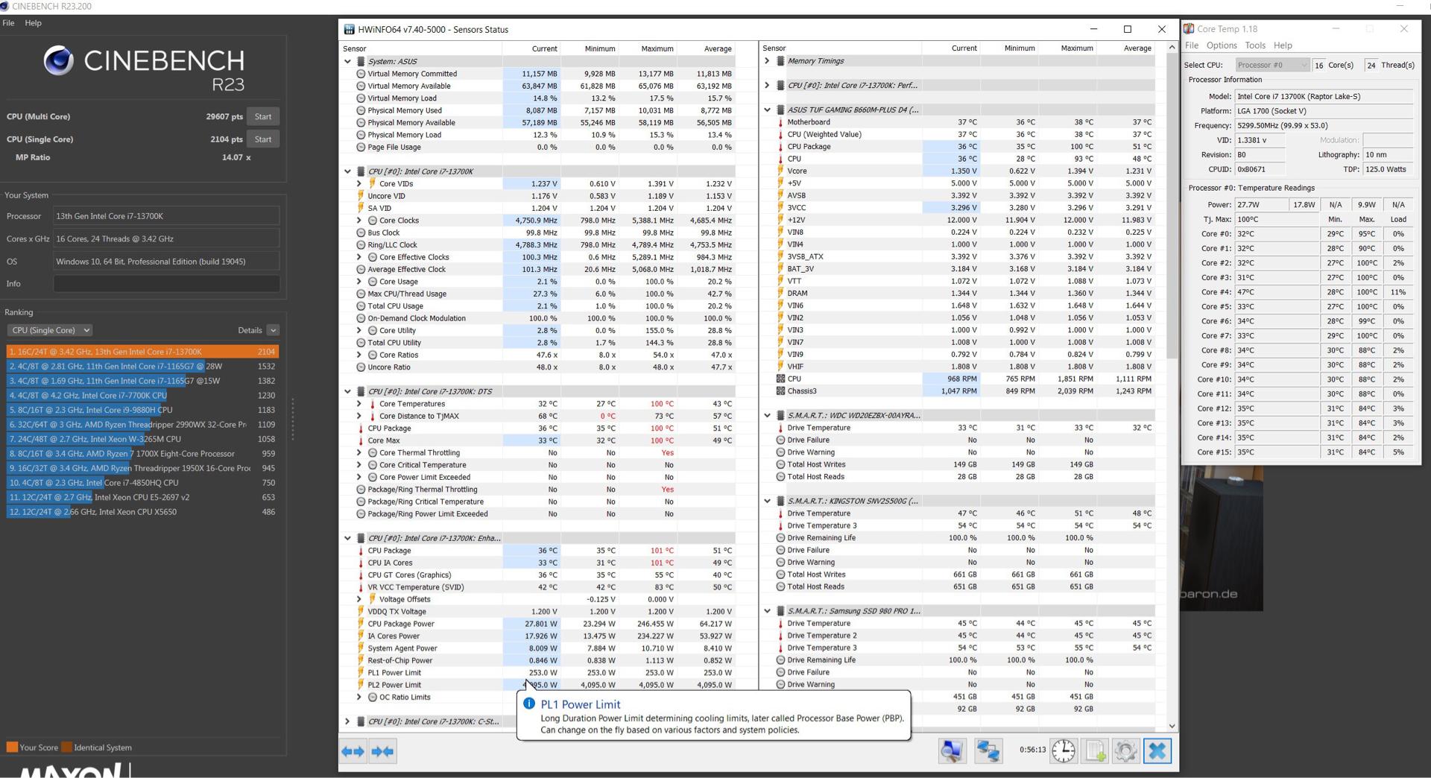This screenshot has width=1431, height=778.
Task: Open the Core Temp Options menu
Action: point(1222,45)
